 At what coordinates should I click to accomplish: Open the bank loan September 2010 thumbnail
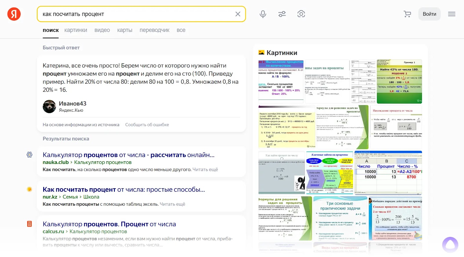[287, 127]
